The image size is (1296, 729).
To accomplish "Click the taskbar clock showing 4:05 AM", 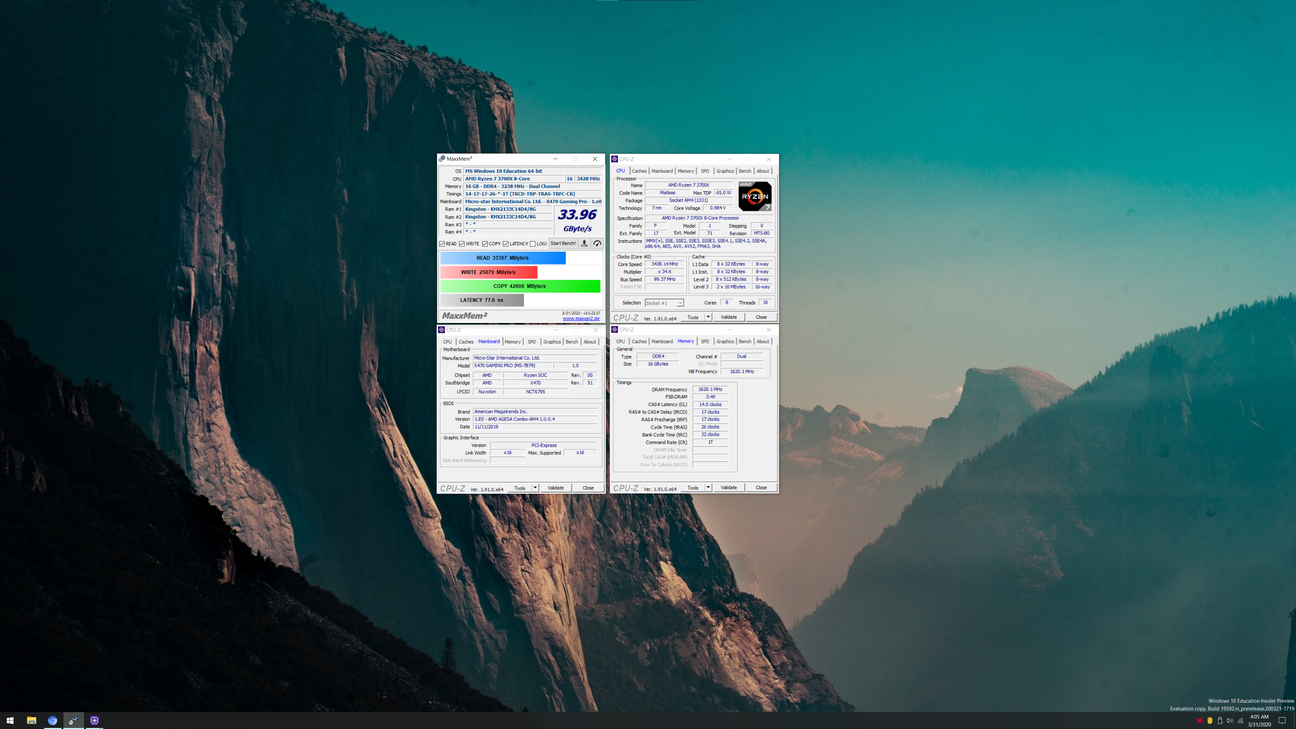I will click(1259, 721).
